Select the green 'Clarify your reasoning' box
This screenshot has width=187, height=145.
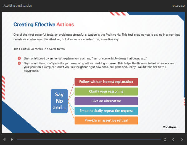tap(106, 91)
